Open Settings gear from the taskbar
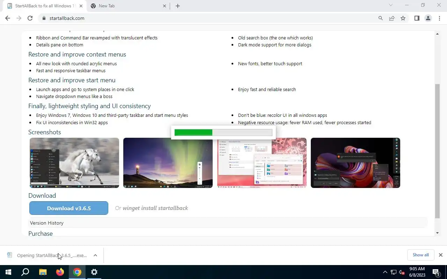 pyautogui.click(x=94, y=272)
